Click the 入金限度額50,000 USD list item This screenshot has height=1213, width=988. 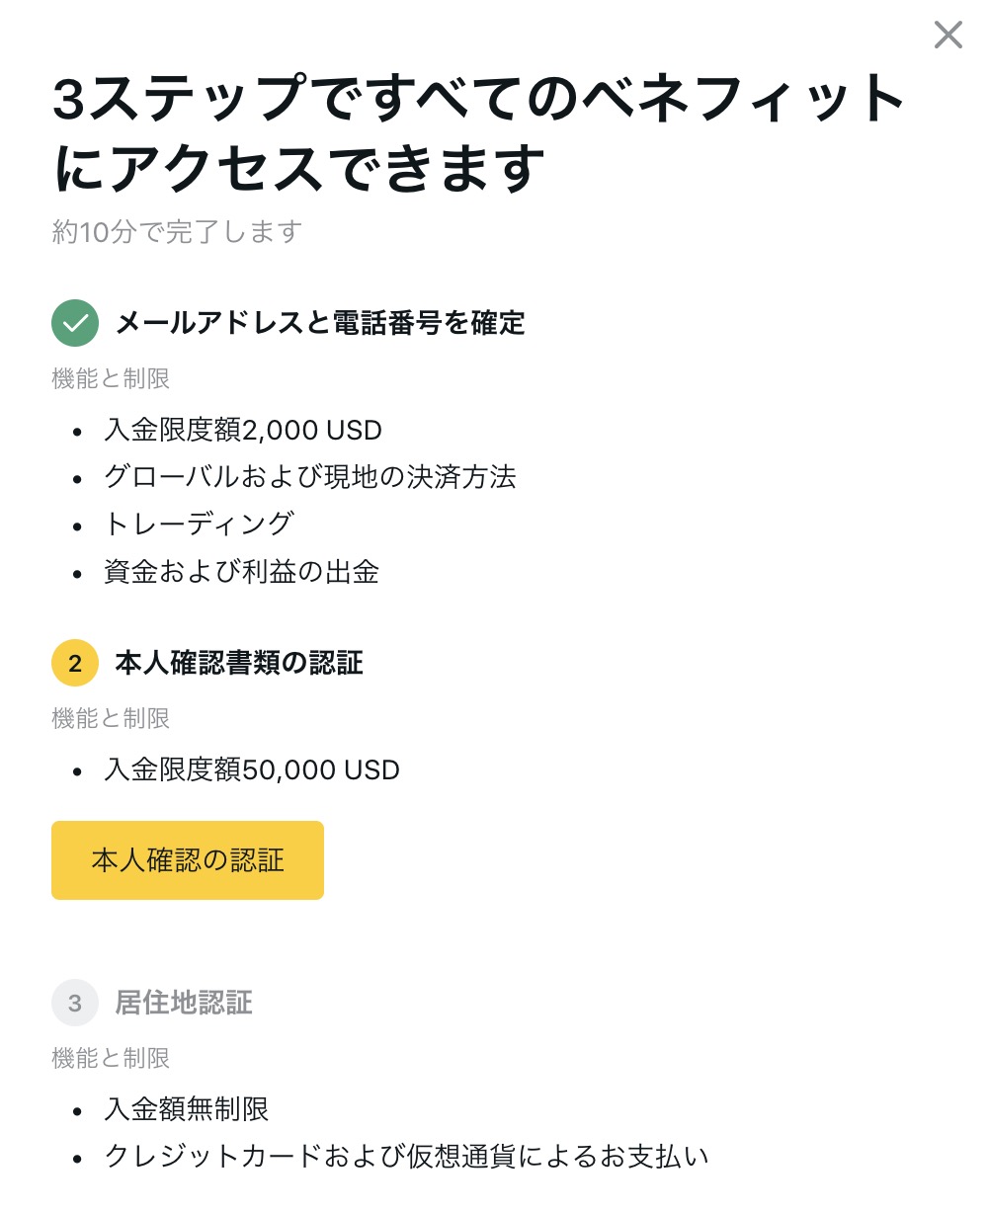(x=251, y=769)
